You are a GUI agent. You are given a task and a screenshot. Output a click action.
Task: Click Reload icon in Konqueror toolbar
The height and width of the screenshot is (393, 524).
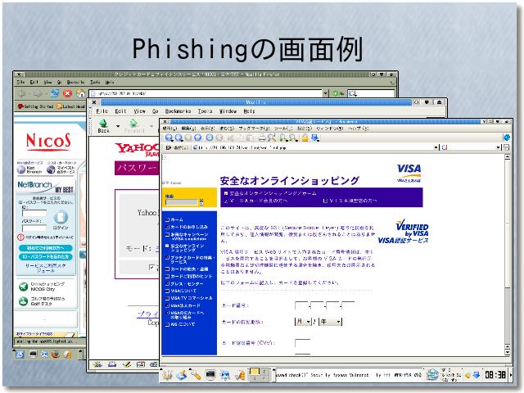[x=210, y=138]
